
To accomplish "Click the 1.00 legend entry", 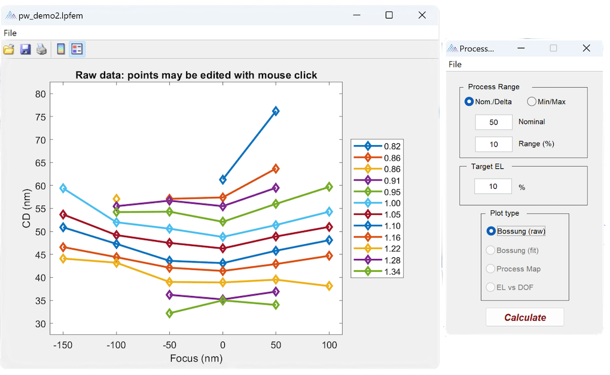I will click(377, 203).
